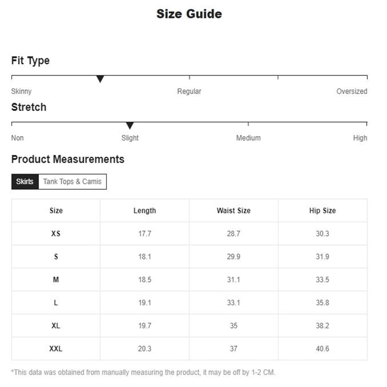Click the Size Guide heading
Screen dimensions: 387x387
tap(189, 14)
